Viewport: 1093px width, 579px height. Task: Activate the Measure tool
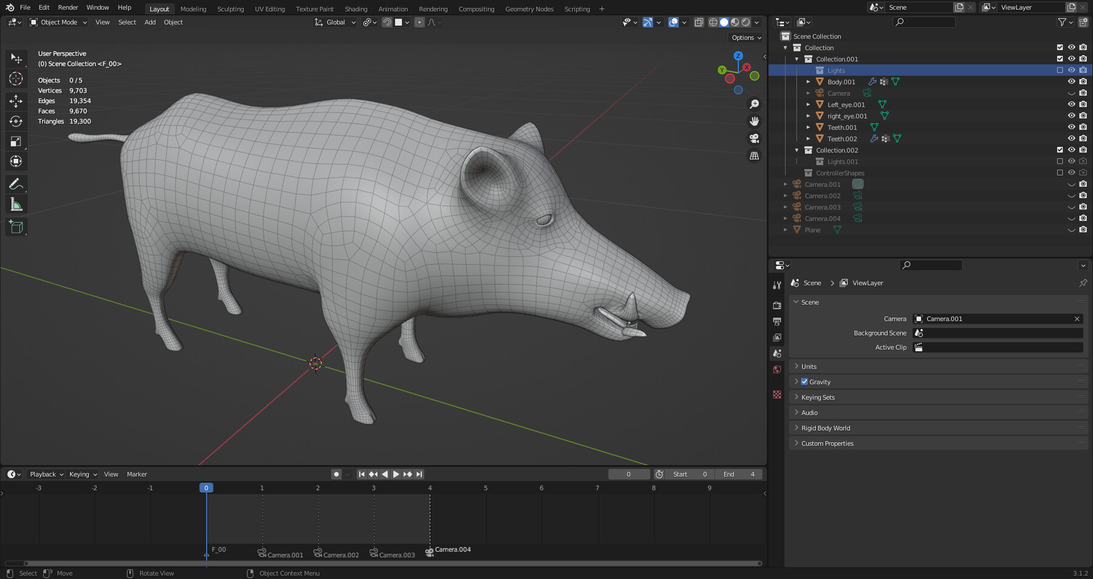(16, 204)
